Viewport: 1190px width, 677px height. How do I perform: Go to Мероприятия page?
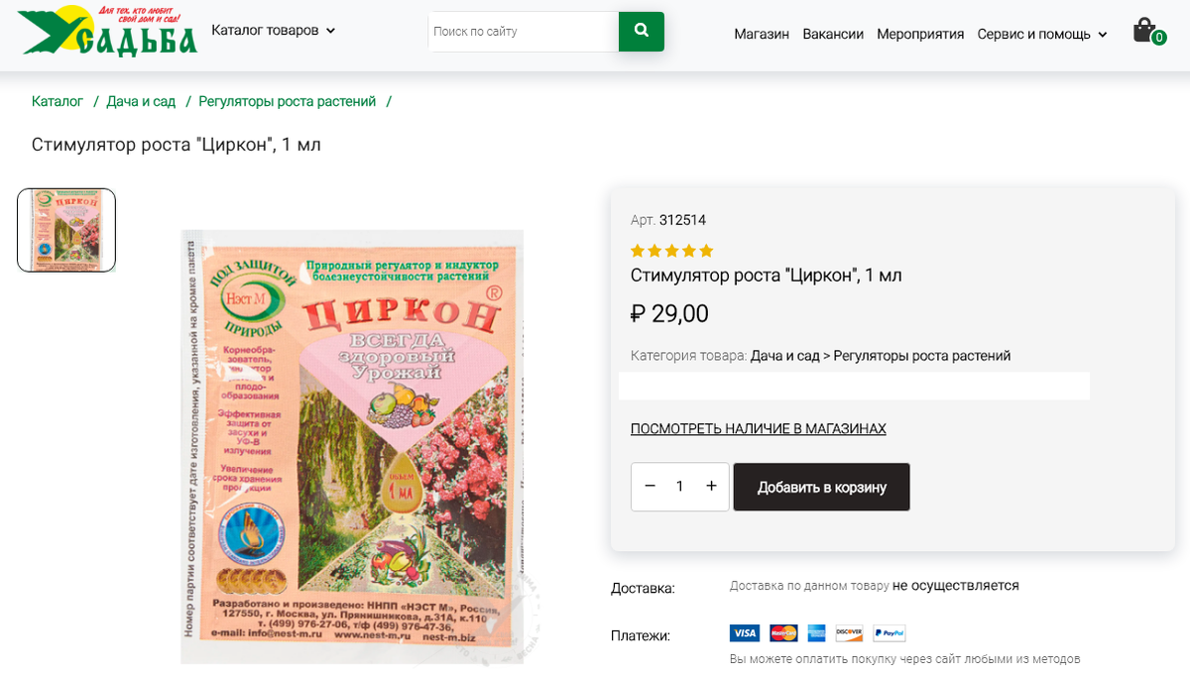click(920, 34)
